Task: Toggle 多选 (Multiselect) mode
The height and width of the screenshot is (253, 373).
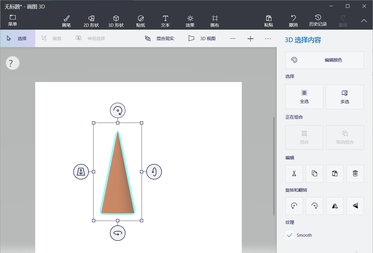Action: point(345,97)
